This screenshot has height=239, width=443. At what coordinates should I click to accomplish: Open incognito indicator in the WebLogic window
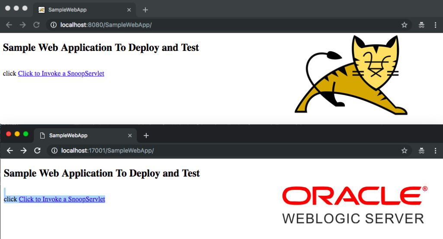point(421,151)
